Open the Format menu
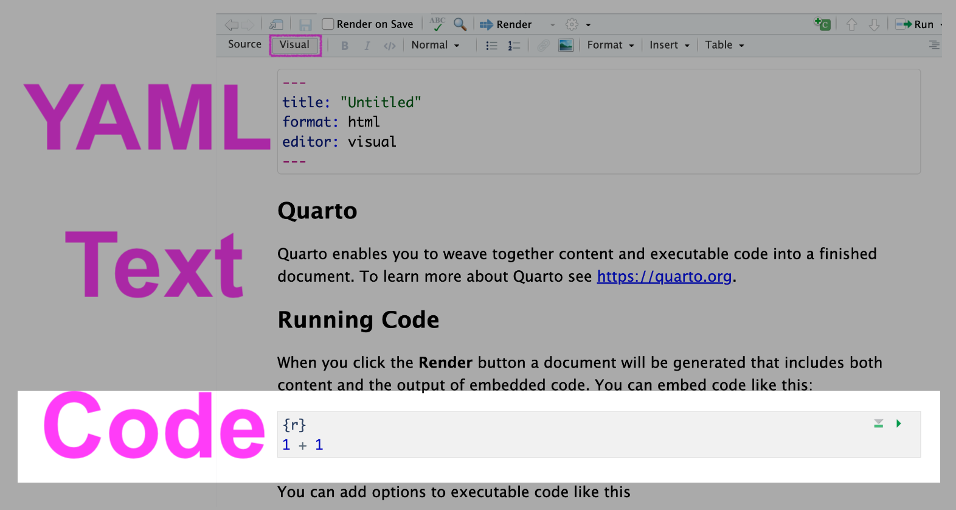This screenshot has width=956, height=510. (x=610, y=45)
